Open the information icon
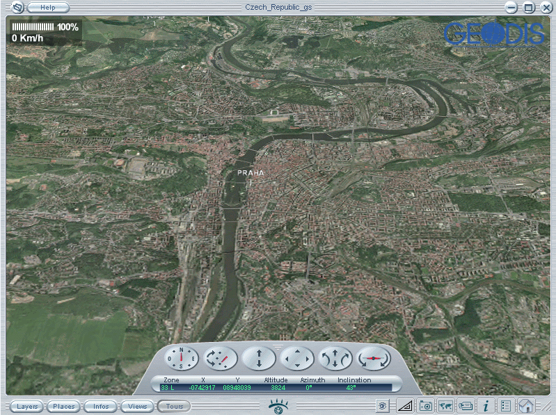This screenshot has width=556, height=415. pos(486,406)
